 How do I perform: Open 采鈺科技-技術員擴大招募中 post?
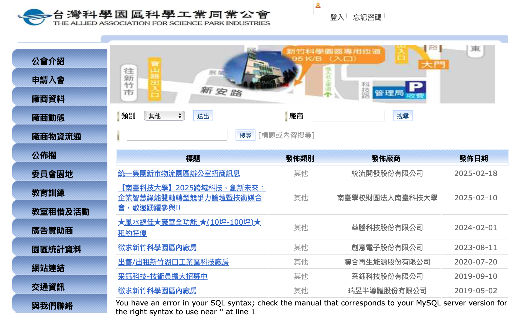(162, 276)
